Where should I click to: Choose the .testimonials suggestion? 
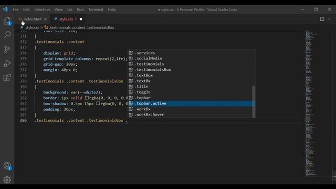click(192, 64)
